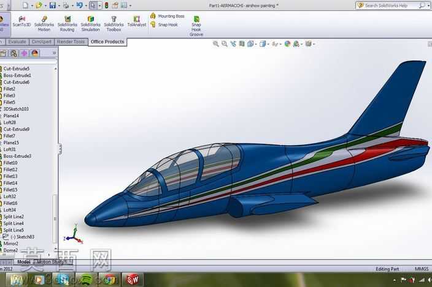Select Loft28 in the feature tree

(x=9, y=122)
